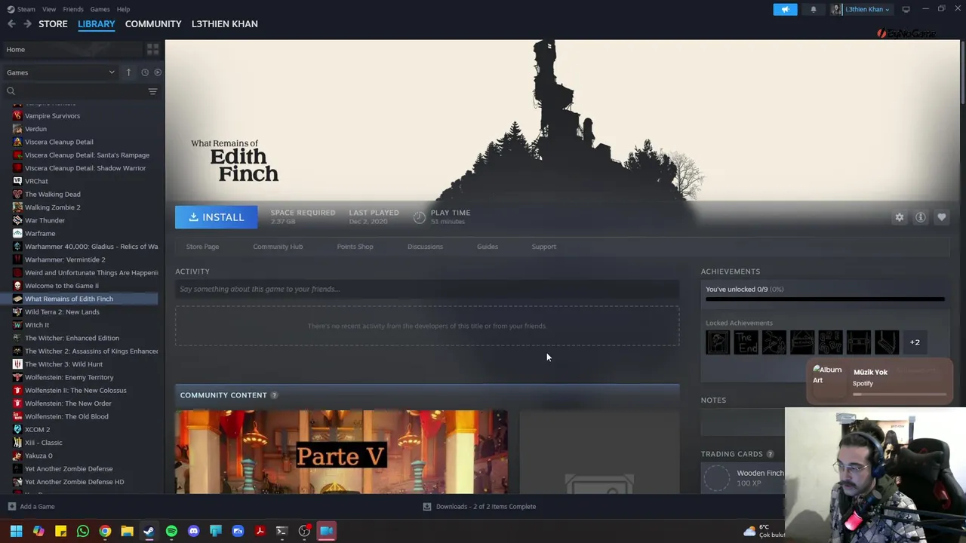Open the Help menu
The width and height of the screenshot is (966, 543).
click(123, 9)
